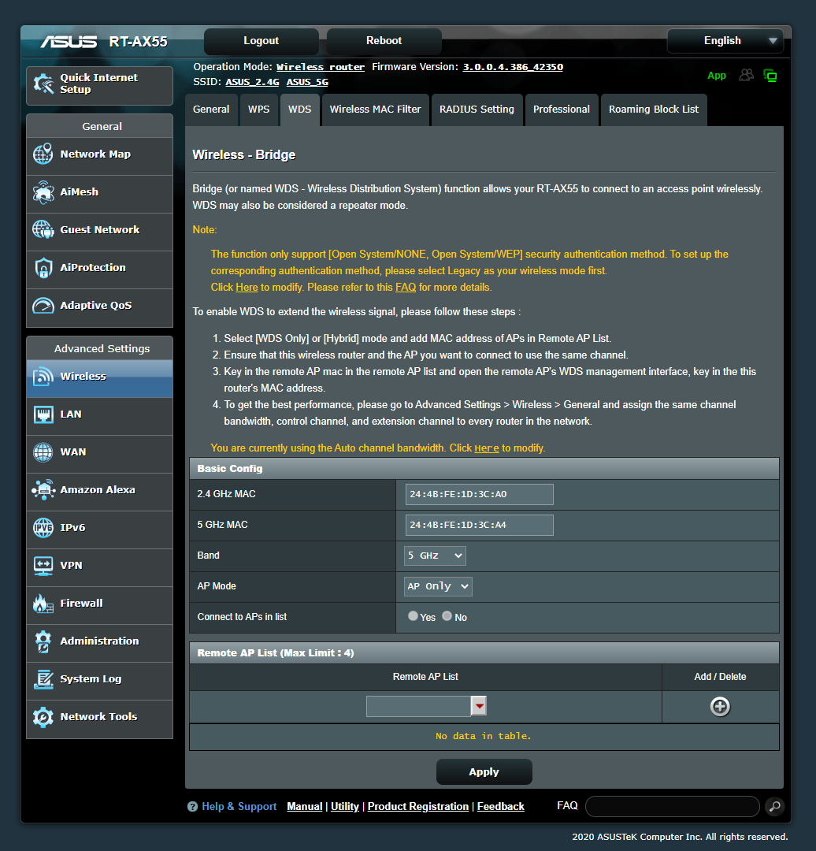Click the Network Map globe icon

coord(43,154)
